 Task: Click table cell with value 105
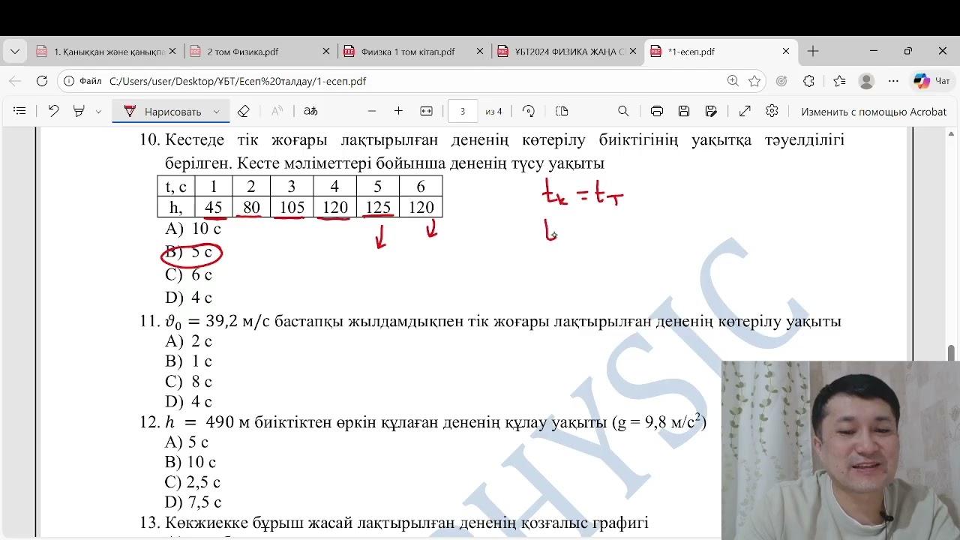pos(292,207)
